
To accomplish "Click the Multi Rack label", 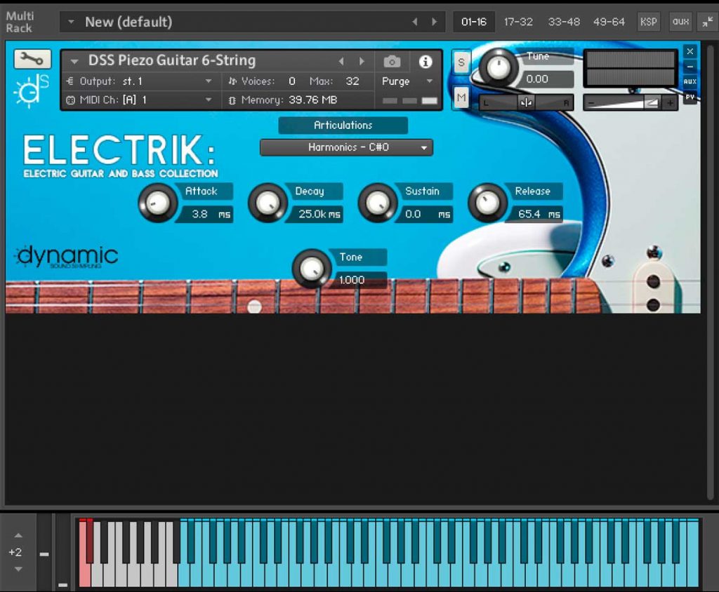I will click(19, 22).
